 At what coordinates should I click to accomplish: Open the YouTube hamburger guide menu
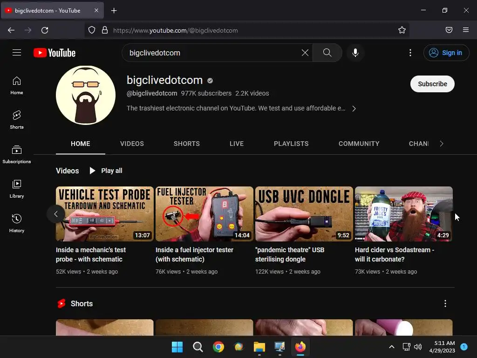pyautogui.click(x=17, y=53)
